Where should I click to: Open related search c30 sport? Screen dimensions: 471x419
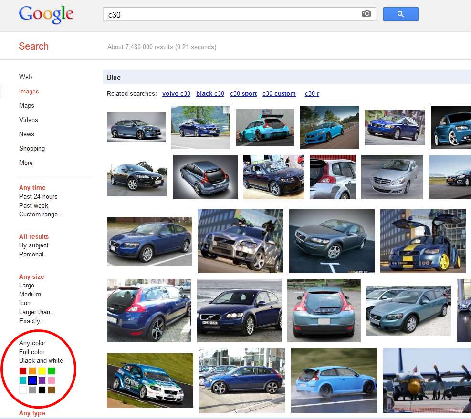point(243,93)
